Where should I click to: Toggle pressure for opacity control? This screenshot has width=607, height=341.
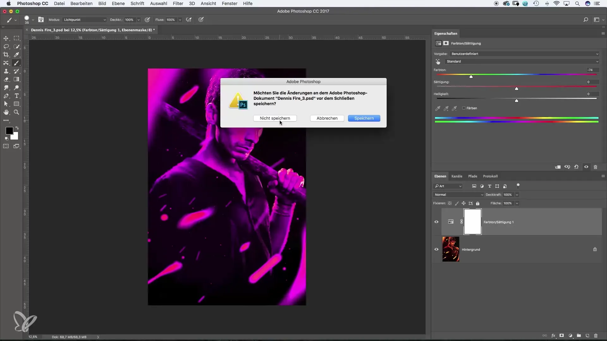click(x=147, y=20)
